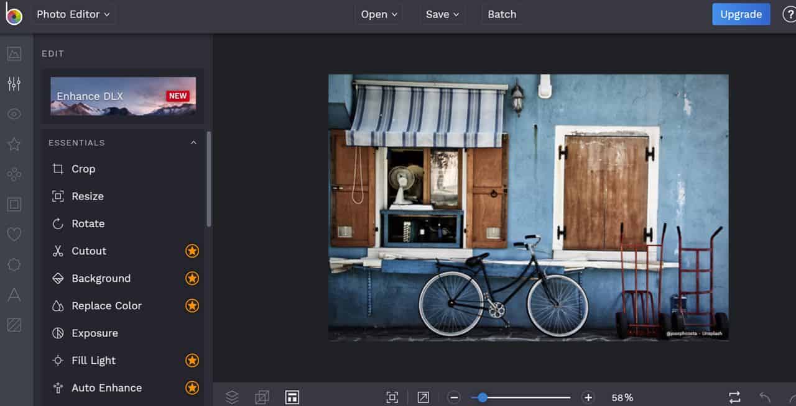Click the zoom in plus button

pos(588,397)
